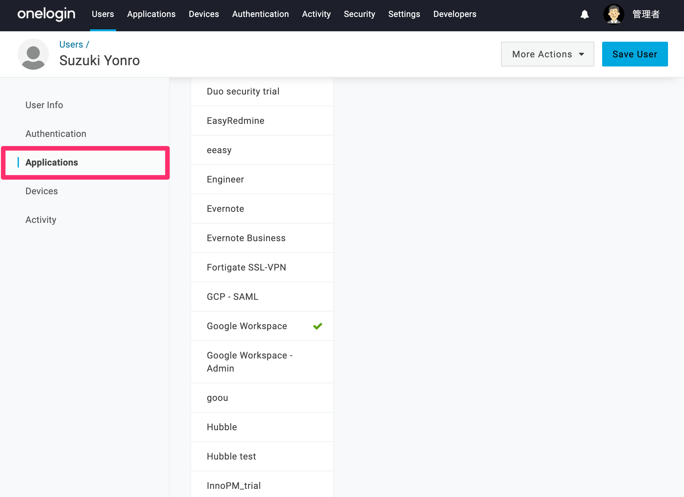Open the Activity top menu
The width and height of the screenshot is (684, 497).
click(316, 14)
